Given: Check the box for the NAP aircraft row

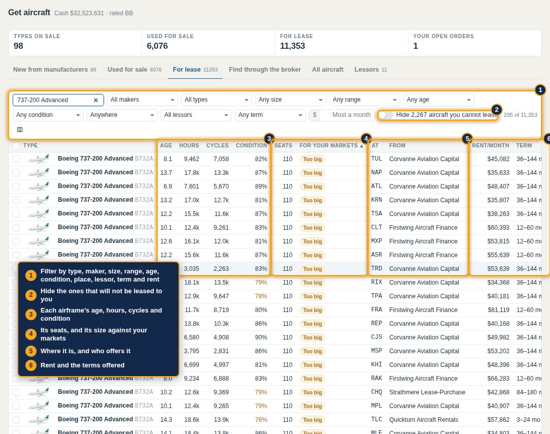Looking at the screenshot, I should 16,173.
